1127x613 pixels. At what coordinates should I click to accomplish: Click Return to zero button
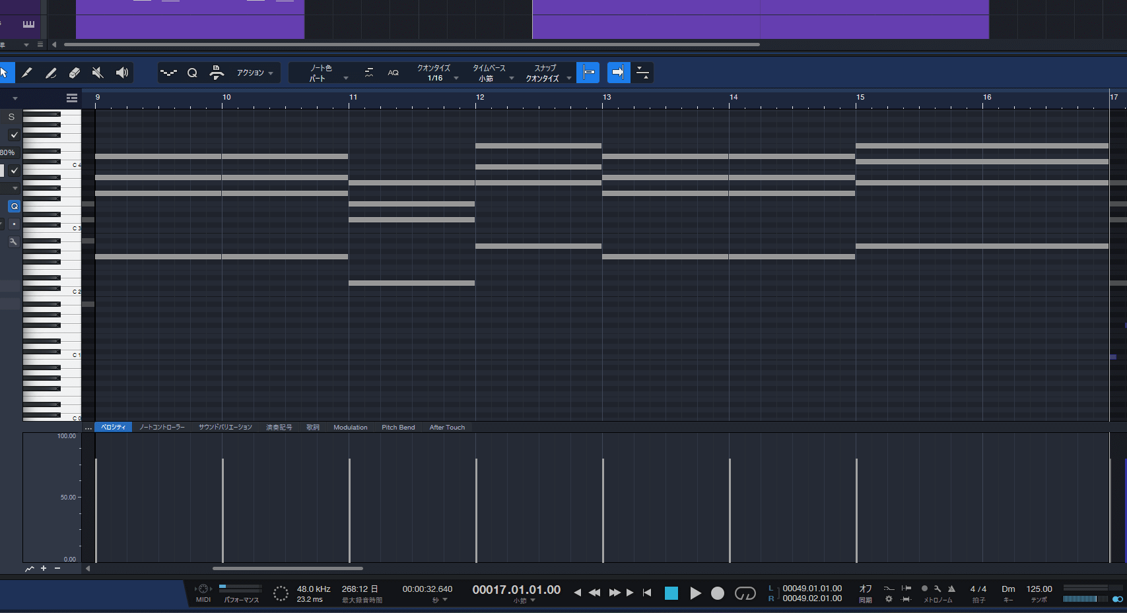(x=647, y=593)
